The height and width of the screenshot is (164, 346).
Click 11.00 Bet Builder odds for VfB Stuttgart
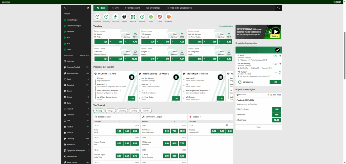(x=220, y=98)
